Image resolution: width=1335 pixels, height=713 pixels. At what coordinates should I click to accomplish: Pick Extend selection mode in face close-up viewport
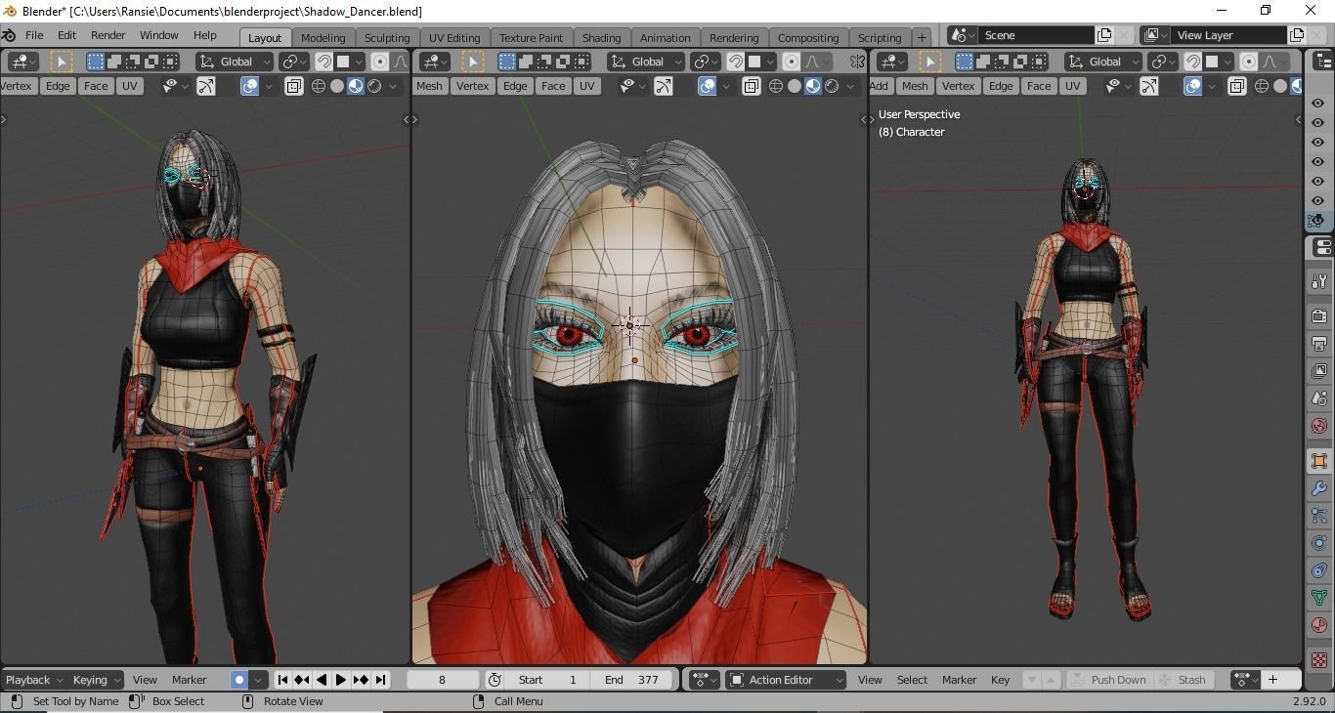tap(526, 62)
